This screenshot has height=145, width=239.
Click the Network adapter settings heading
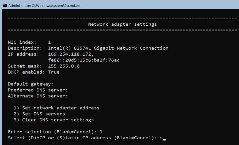pyautogui.click(x=122, y=24)
